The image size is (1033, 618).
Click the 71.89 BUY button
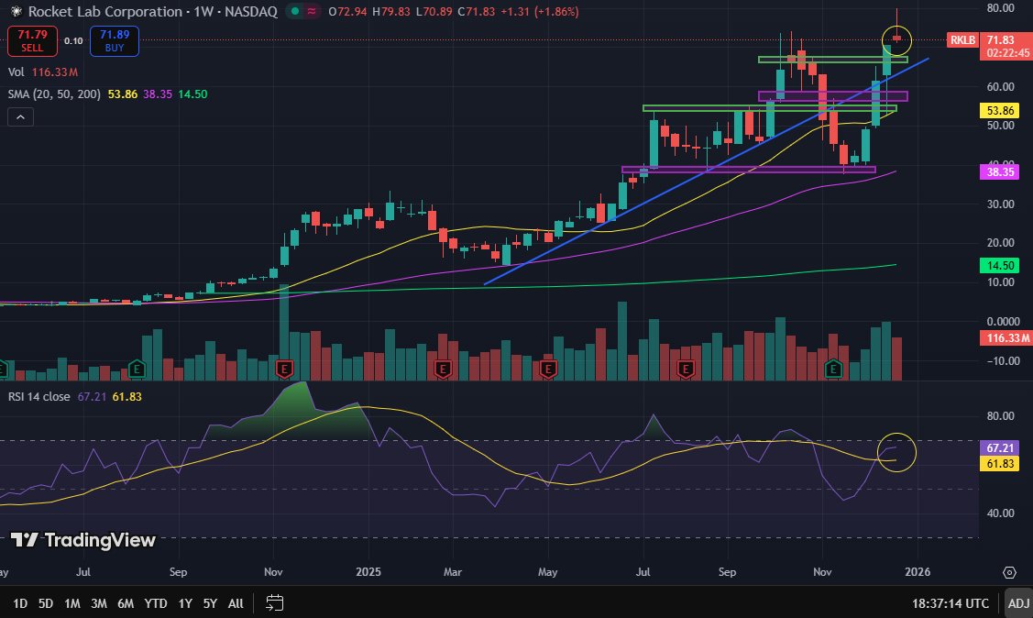[115, 41]
